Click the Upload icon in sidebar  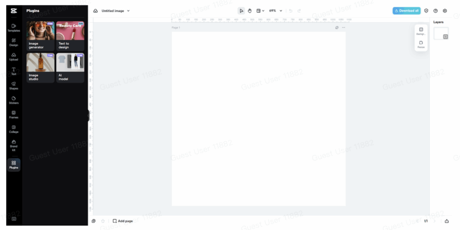tap(13, 57)
